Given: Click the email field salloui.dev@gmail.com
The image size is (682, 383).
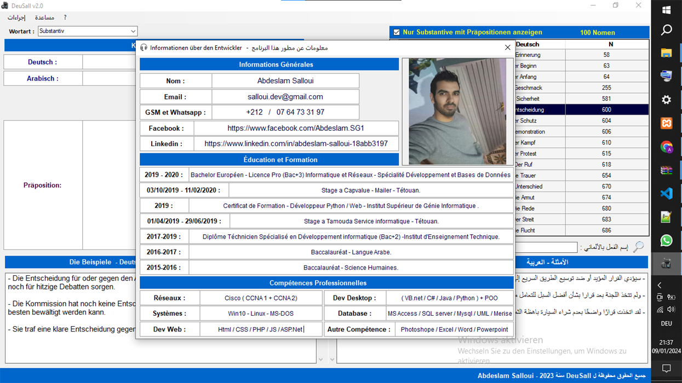Looking at the screenshot, I should (x=285, y=96).
